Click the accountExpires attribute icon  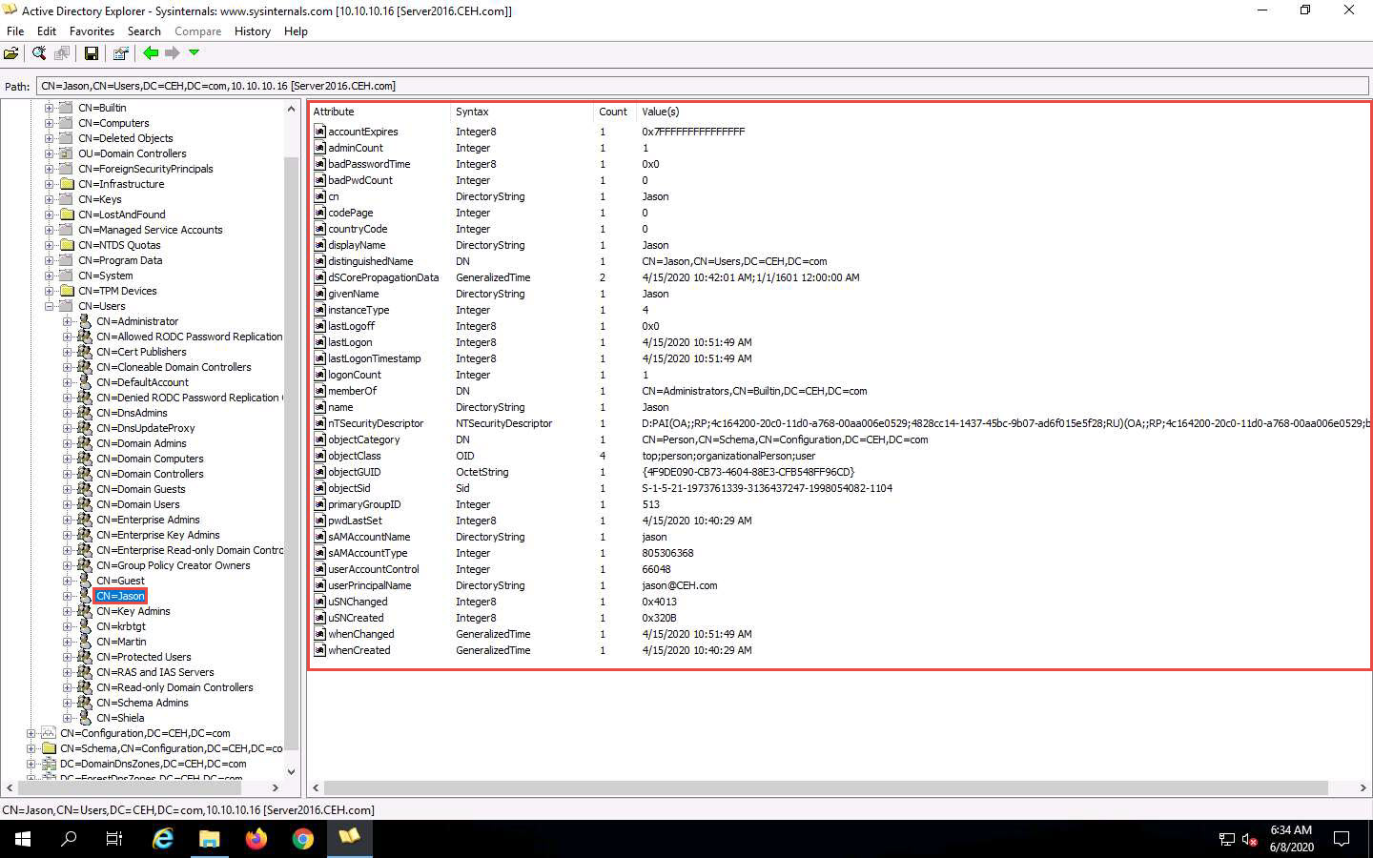click(x=320, y=132)
